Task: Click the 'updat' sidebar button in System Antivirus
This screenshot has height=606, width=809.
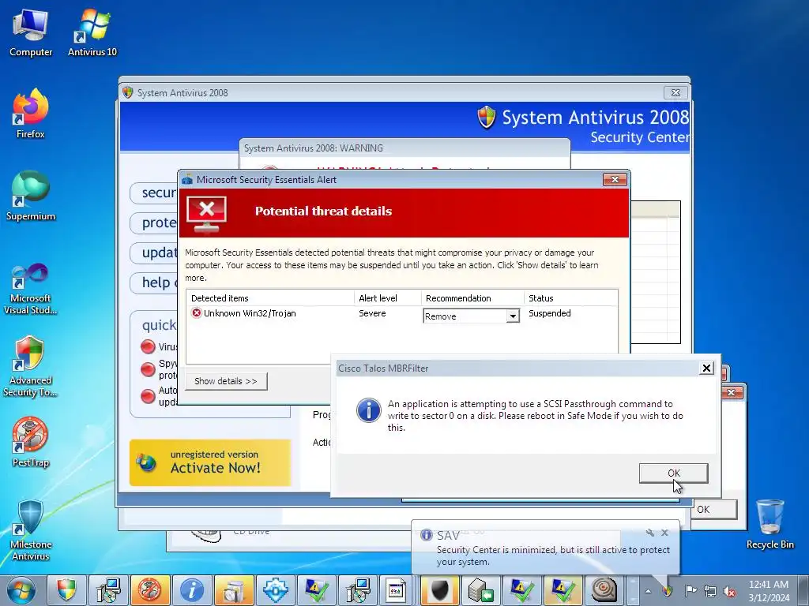Action: click(154, 252)
